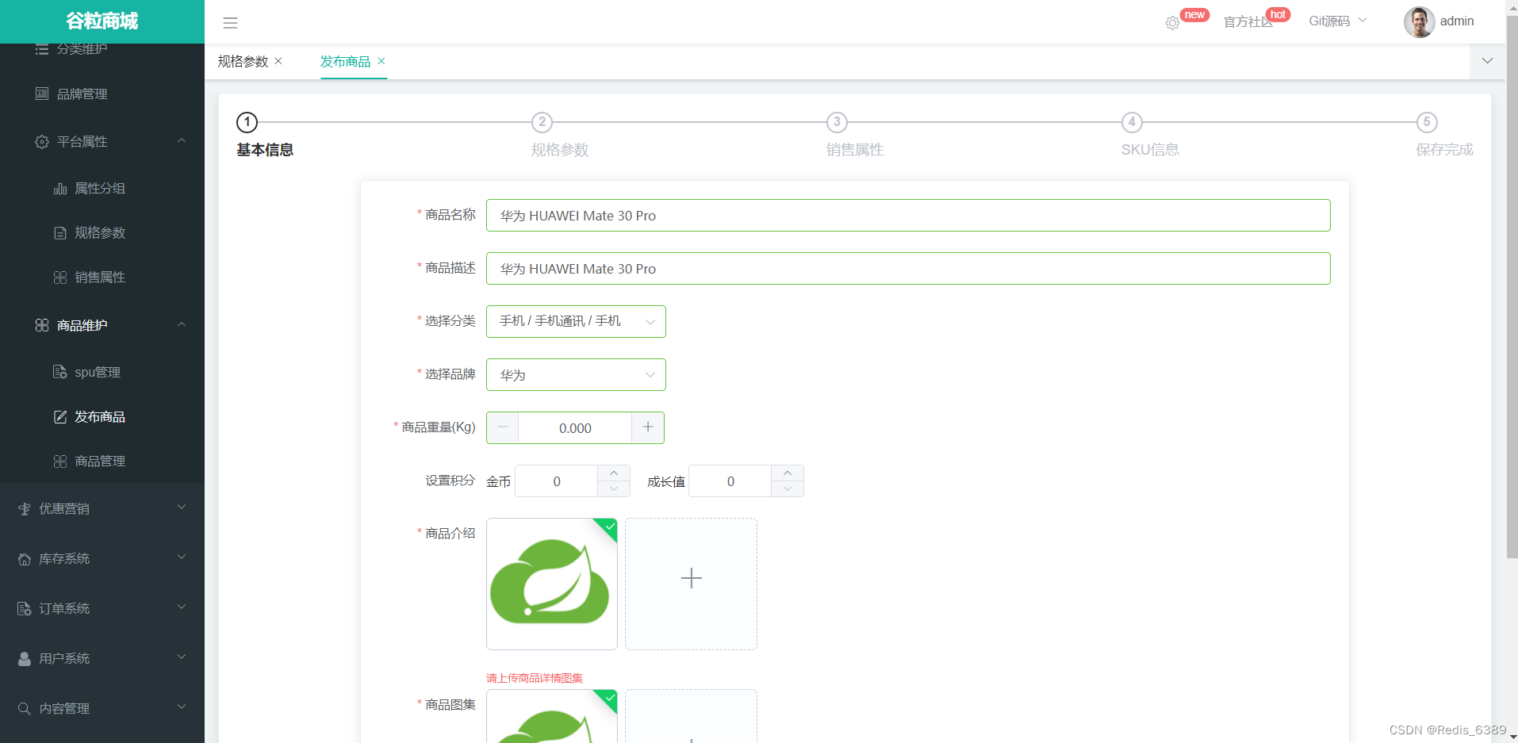Close the 发布商品 tab
The width and height of the screenshot is (1518, 743).
[x=381, y=61]
